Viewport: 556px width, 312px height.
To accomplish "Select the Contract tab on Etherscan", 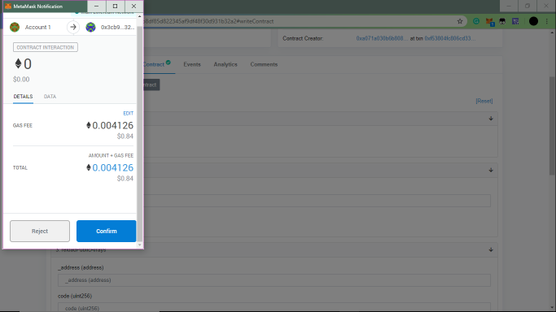I will coord(157,64).
